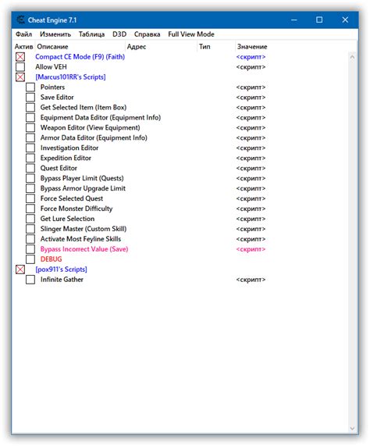Click pink <скрипт> value of Bypass Incorrect Value
The image size is (370, 446).
pyautogui.click(x=251, y=249)
